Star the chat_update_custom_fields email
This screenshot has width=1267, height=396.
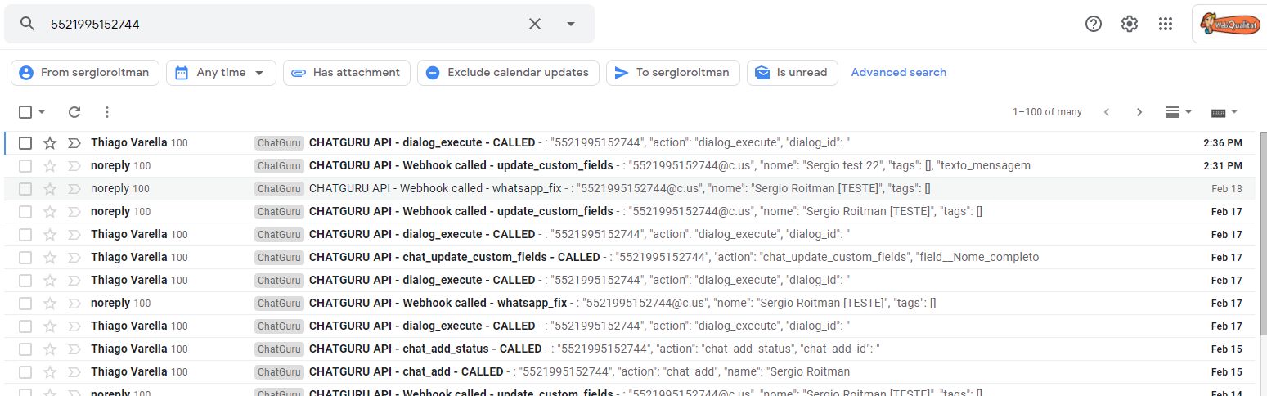pyautogui.click(x=50, y=258)
